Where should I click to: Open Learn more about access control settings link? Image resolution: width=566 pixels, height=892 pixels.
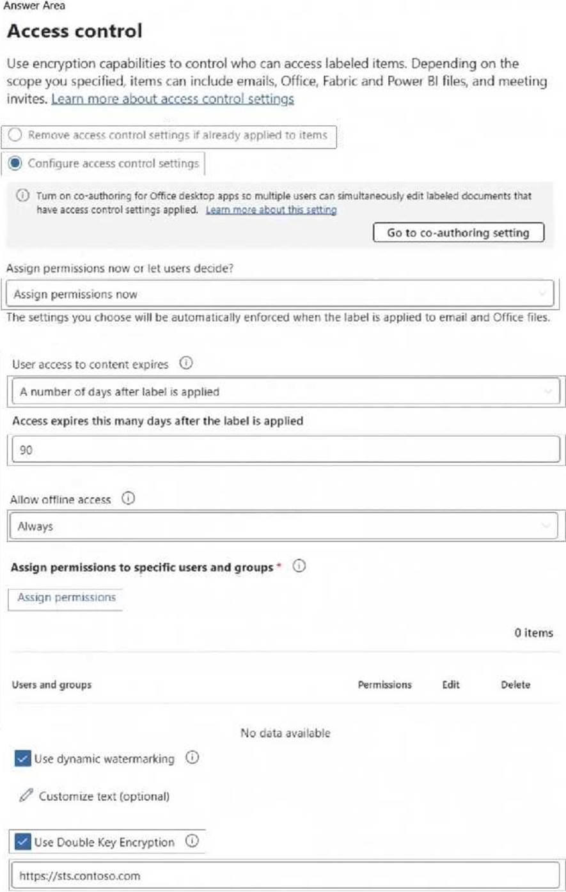click(x=173, y=99)
